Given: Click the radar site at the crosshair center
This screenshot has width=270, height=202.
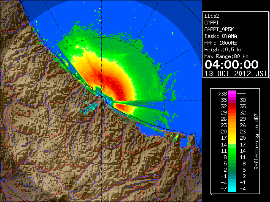Looking at the screenshot, I should (101, 101).
